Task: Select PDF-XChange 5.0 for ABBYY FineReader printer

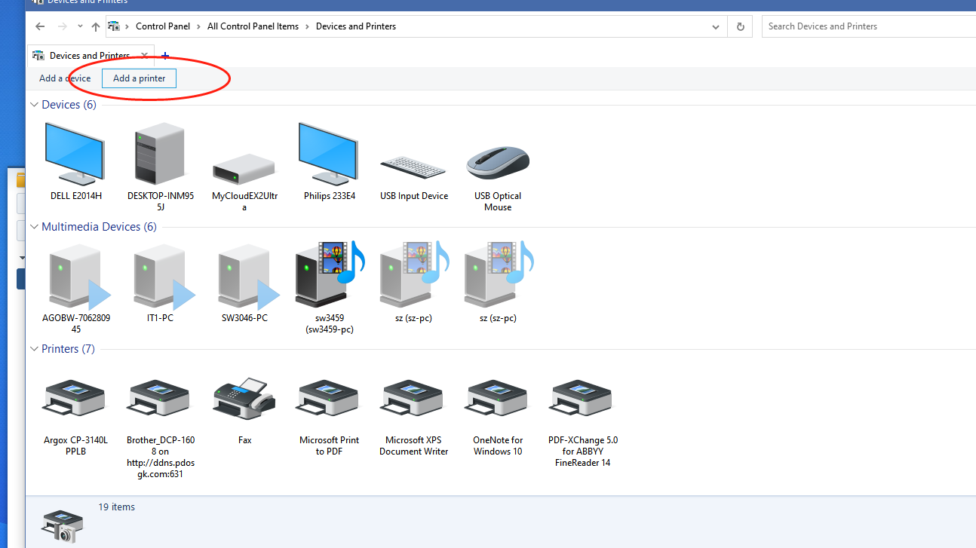Action: tap(582, 400)
